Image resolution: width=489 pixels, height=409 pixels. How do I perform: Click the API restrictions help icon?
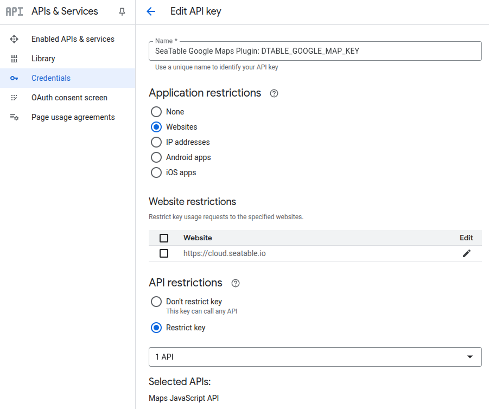[236, 283]
